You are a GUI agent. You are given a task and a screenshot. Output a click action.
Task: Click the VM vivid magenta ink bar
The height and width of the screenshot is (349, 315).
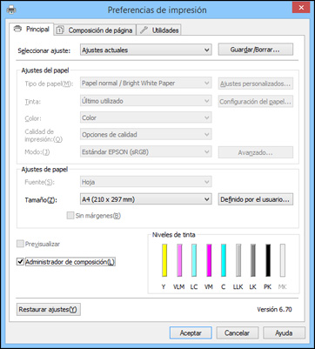(209, 260)
